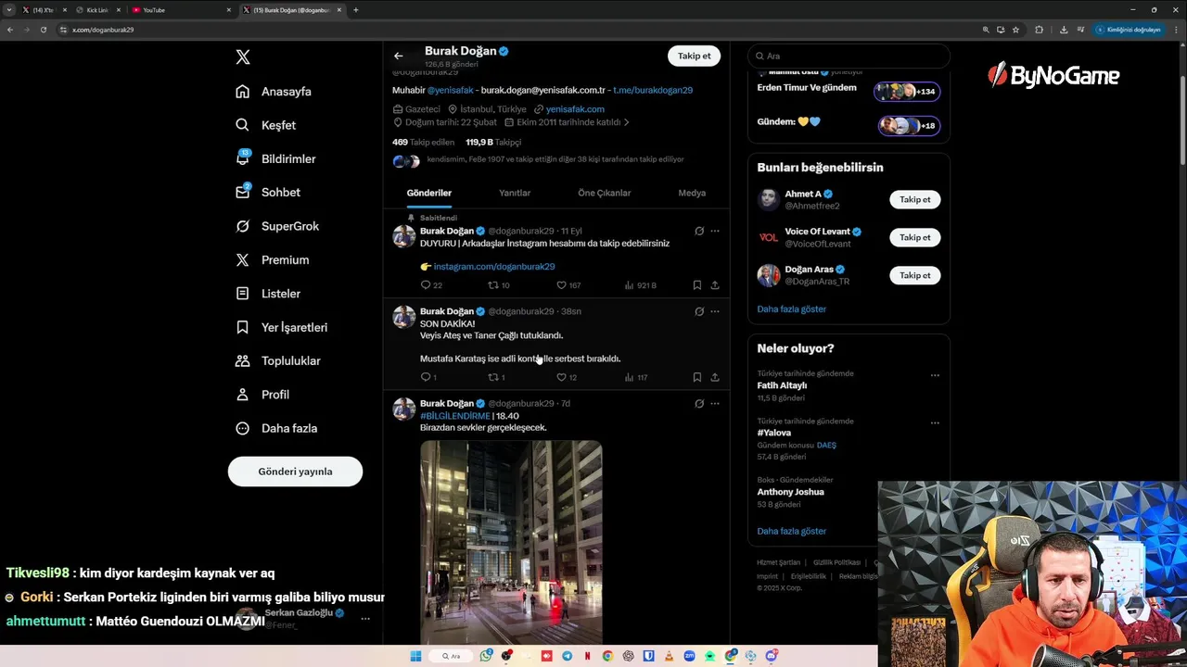Switch to the Kick Link browser tab
Viewport: 1187px width, 667px height.
pos(97,10)
